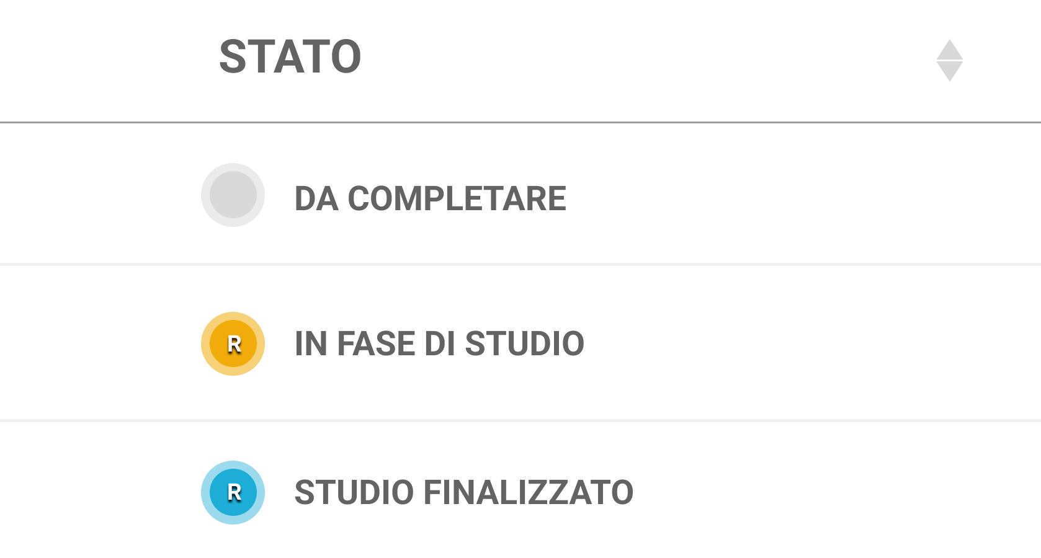This screenshot has height=558, width=1041.
Task: Select the DA COMPLETARE status label
Action: [x=430, y=198]
